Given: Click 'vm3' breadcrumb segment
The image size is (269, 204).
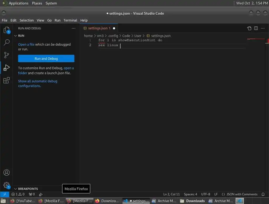Looking at the screenshot, I should (100, 36).
